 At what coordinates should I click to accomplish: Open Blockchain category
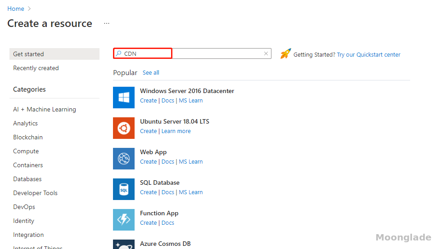[x=27, y=137]
